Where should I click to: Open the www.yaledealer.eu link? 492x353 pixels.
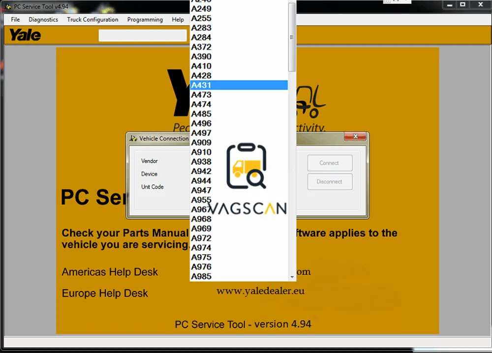(260, 291)
